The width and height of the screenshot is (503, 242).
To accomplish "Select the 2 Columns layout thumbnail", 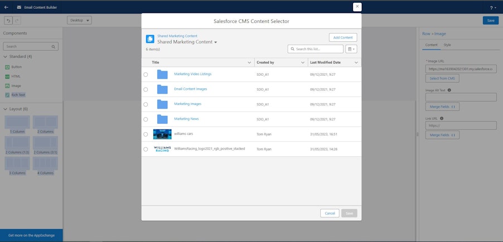I will coord(45,122).
